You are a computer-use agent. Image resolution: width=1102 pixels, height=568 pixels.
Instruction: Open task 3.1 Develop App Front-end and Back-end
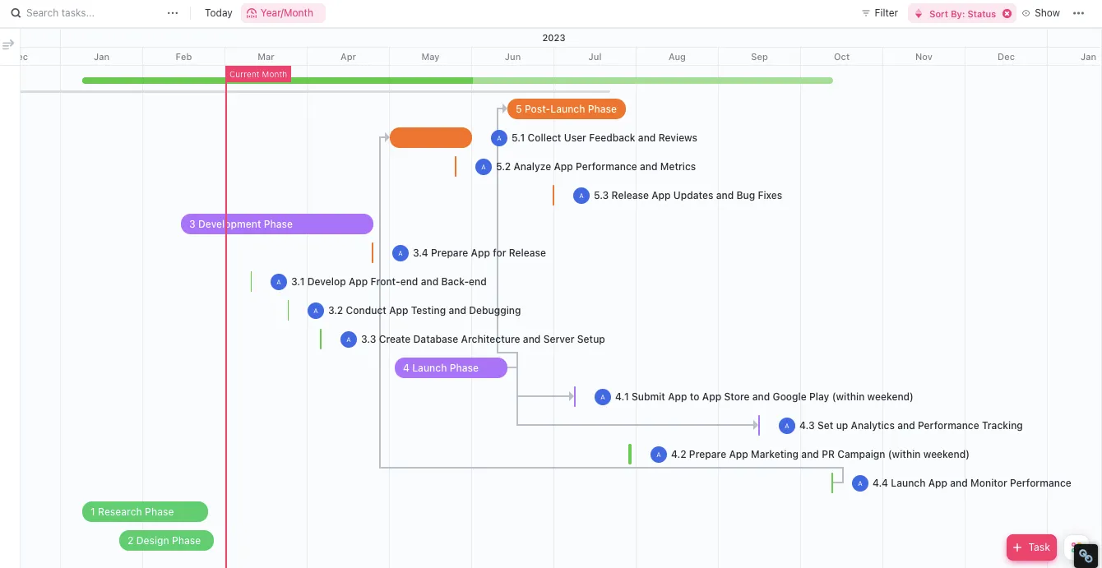click(389, 282)
